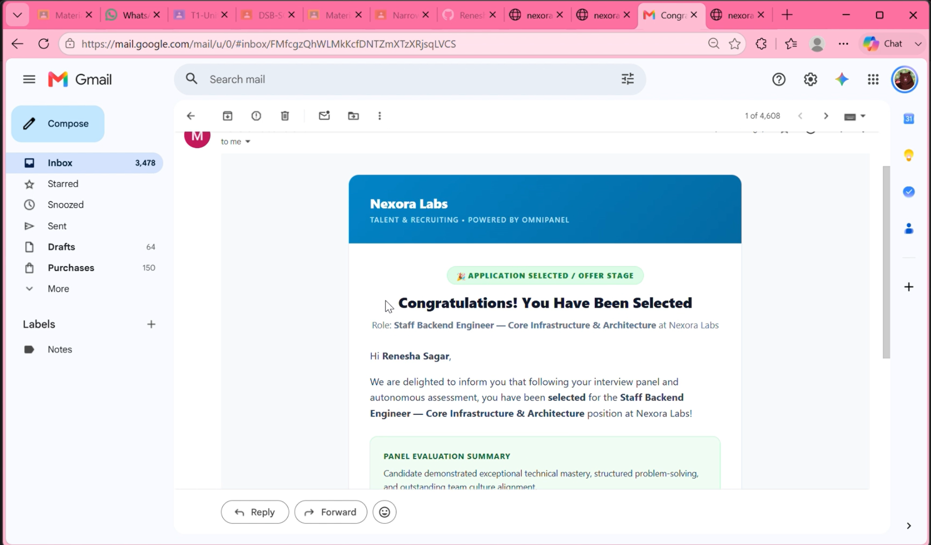Image resolution: width=931 pixels, height=545 pixels.
Task: Open browser favorites list icon
Action: click(x=791, y=44)
